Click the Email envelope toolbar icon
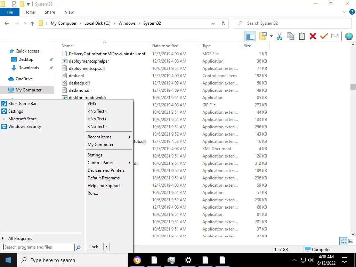 click(x=335, y=36)
